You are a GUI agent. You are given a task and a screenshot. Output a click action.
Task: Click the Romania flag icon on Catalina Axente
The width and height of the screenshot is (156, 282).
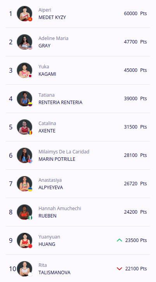(x=30, y=132)
